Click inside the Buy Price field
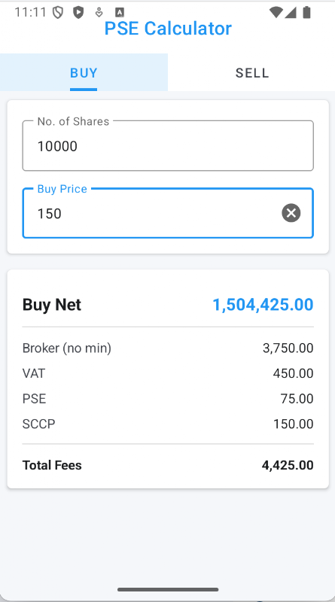335x602 pixels. [x=168, y=213]
